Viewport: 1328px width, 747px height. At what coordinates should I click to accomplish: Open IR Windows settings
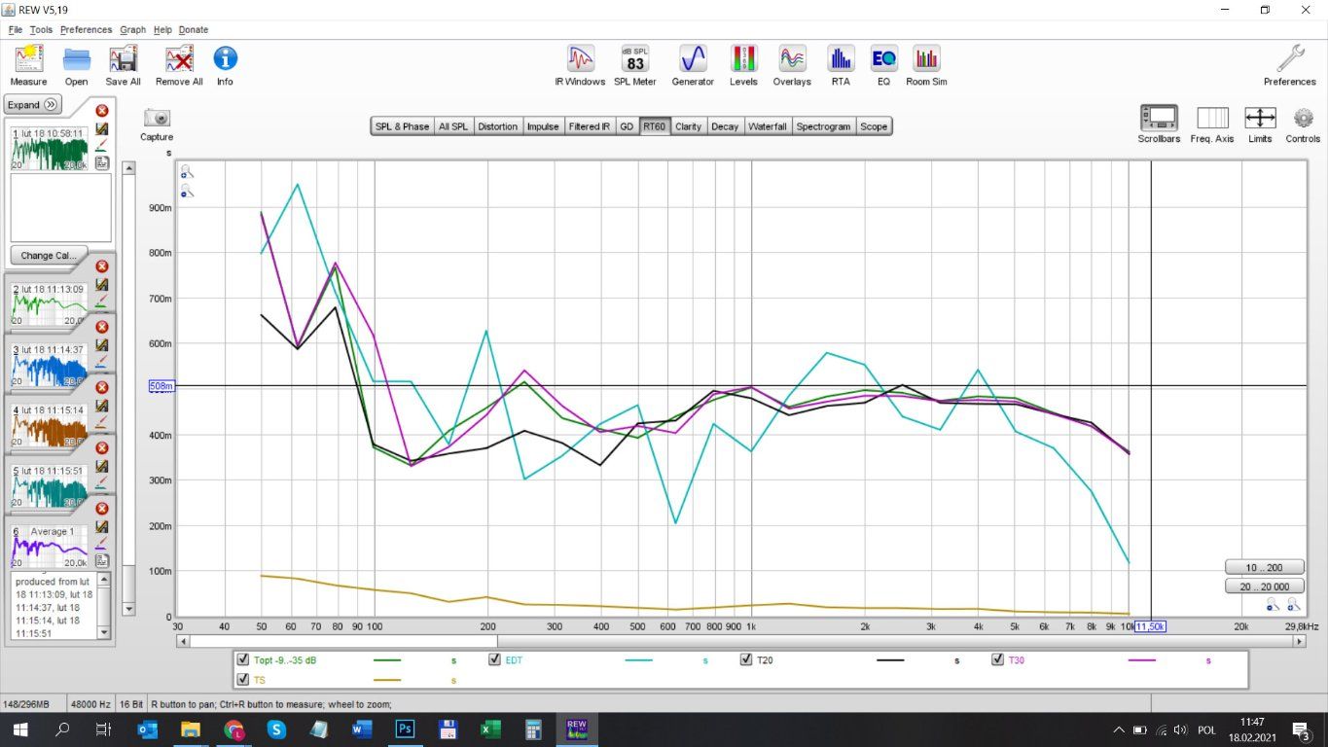(x=580, y=65)
